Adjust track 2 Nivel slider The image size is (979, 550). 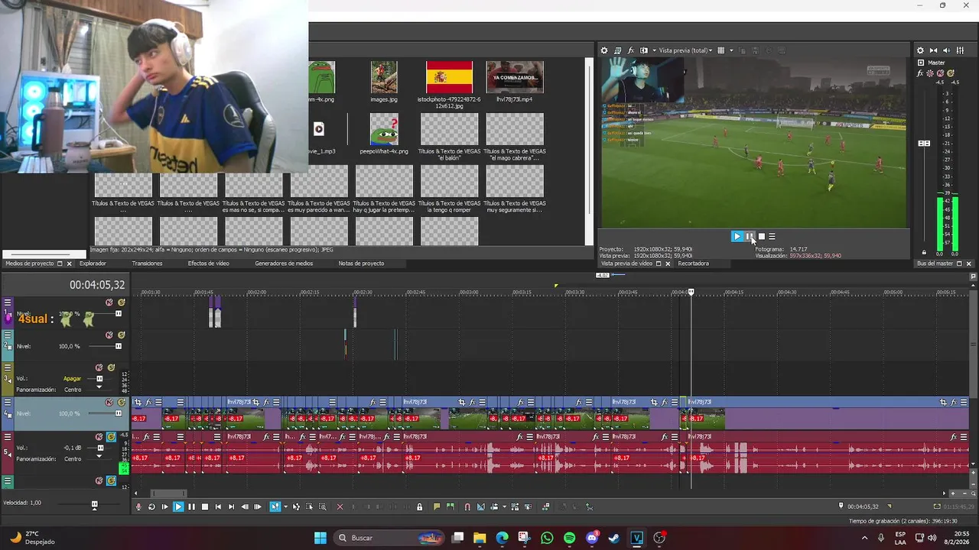tap(118, 346)
